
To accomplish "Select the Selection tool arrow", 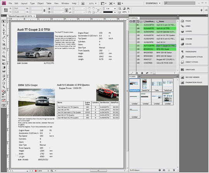I will (x=3, y=21).
